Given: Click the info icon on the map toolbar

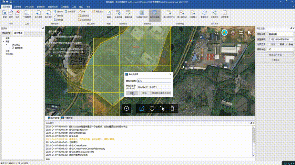Looking at the screenshot, I should pyautogui.click(x=152, y=108).
